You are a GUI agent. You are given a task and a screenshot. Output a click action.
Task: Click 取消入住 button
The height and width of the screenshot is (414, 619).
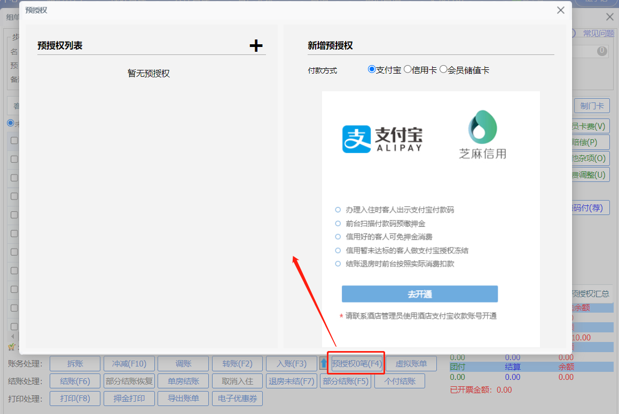[237, 381]
